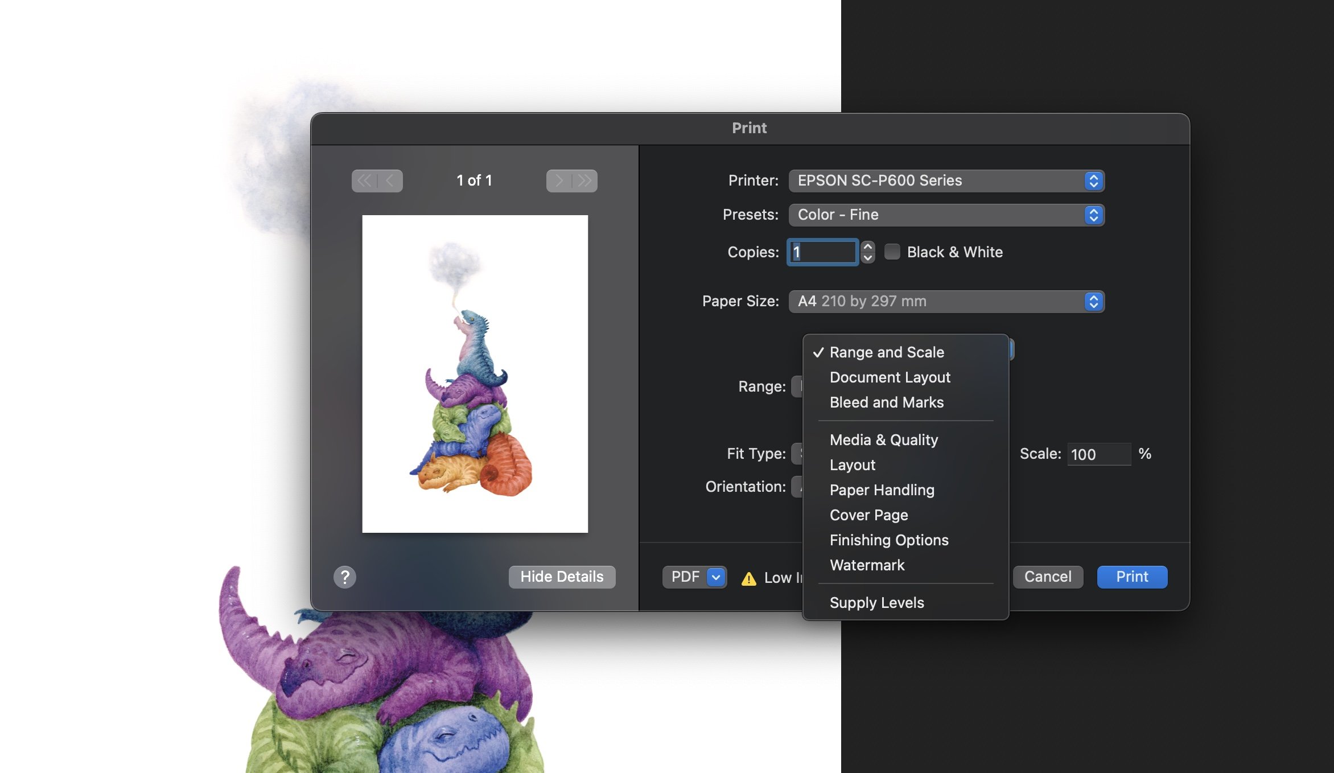
Task: Go to previous page in preview
Action: (x=390, y=181)
